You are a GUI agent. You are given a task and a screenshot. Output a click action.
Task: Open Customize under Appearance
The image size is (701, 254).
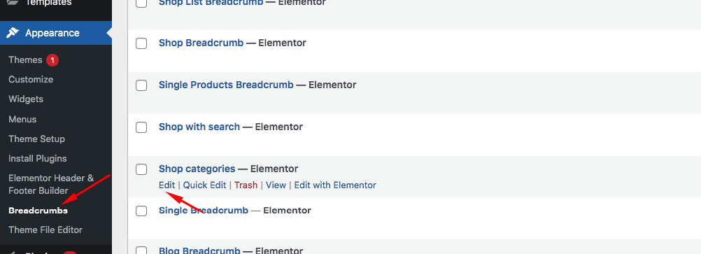31,80
